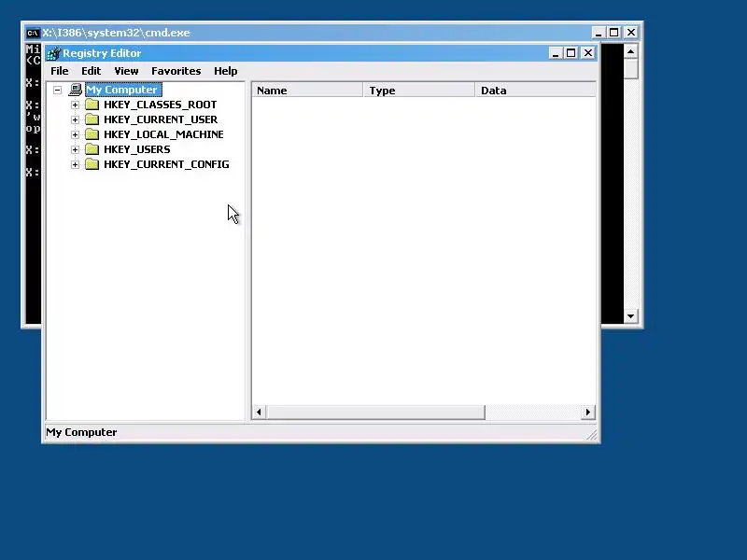Maximize the Registry Editor window
747x560 pixels.
[x=571, y=53]
